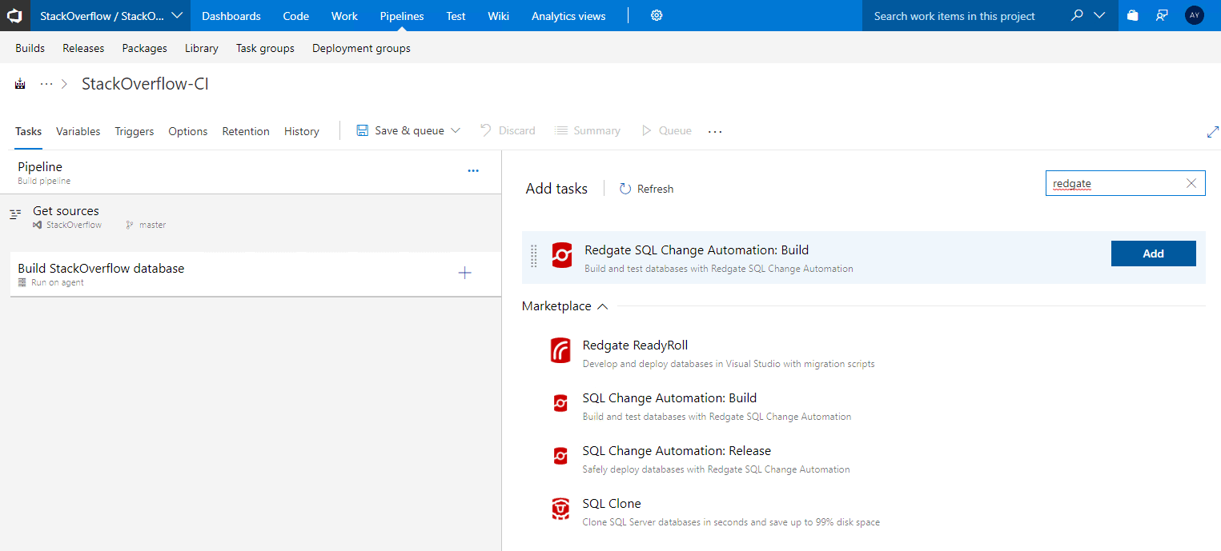This screenshot has height=551, width=1221.
Task: Click the StackOverflow-CI pipeline name
Action: tap(145, 84)
